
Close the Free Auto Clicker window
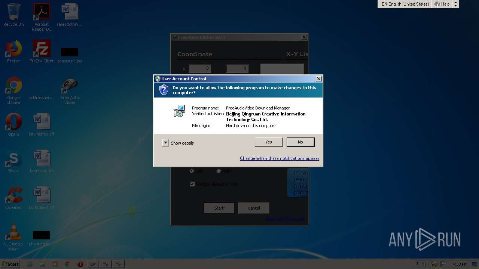(x=304, y=37)
